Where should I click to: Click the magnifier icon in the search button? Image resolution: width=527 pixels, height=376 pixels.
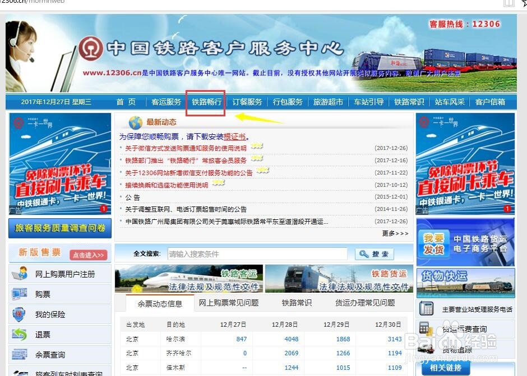[x=364, y=254]
